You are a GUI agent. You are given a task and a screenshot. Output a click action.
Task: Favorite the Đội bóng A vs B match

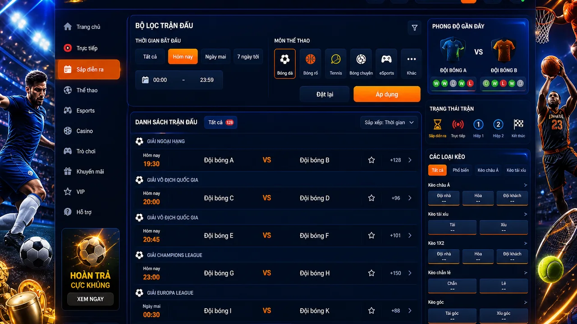click(371, 160)
